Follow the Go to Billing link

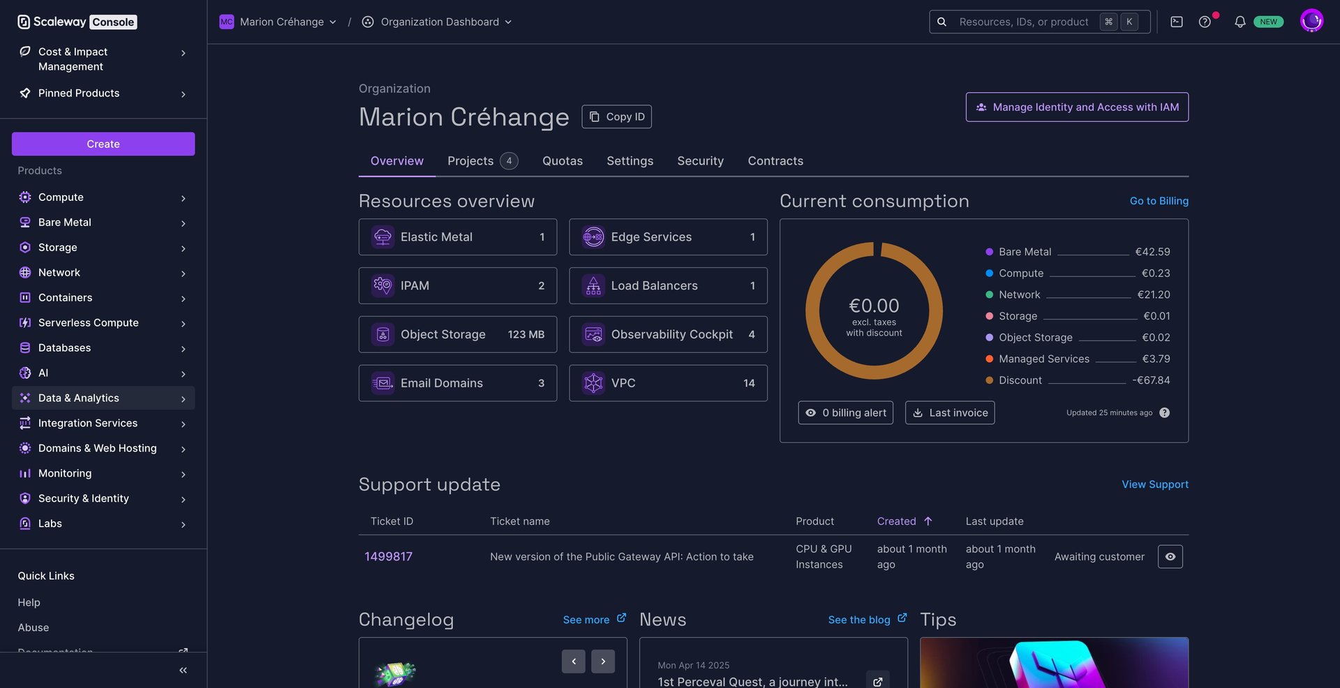(1159, 201)
